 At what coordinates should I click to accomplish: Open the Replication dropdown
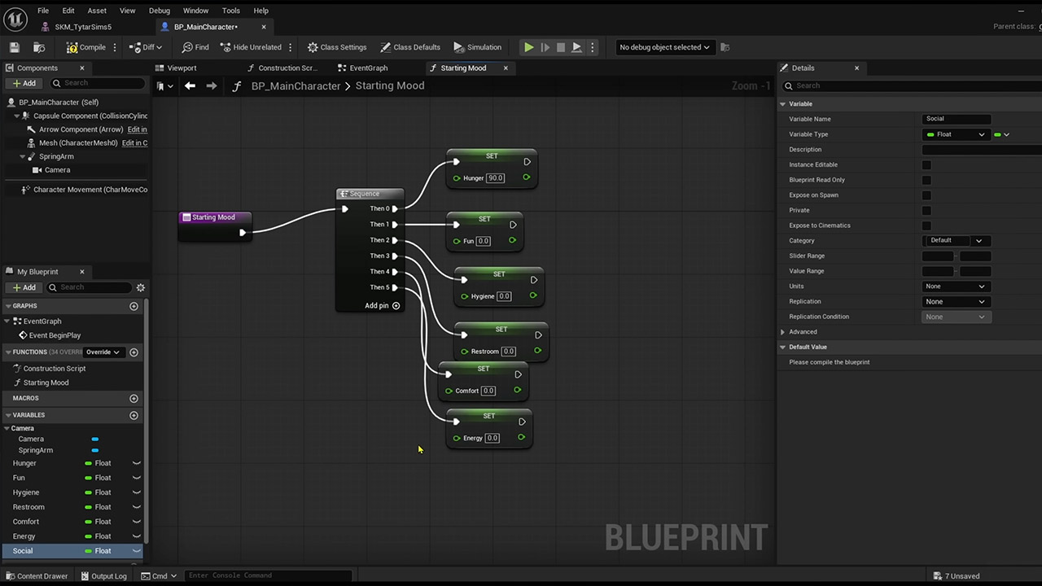coord(955,301)
